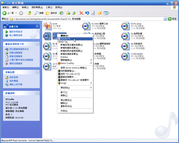The width and height of the screenshot is (179, 143).
Task: Choose Edit Tag in context menu
Action: (x=75, y=42)
